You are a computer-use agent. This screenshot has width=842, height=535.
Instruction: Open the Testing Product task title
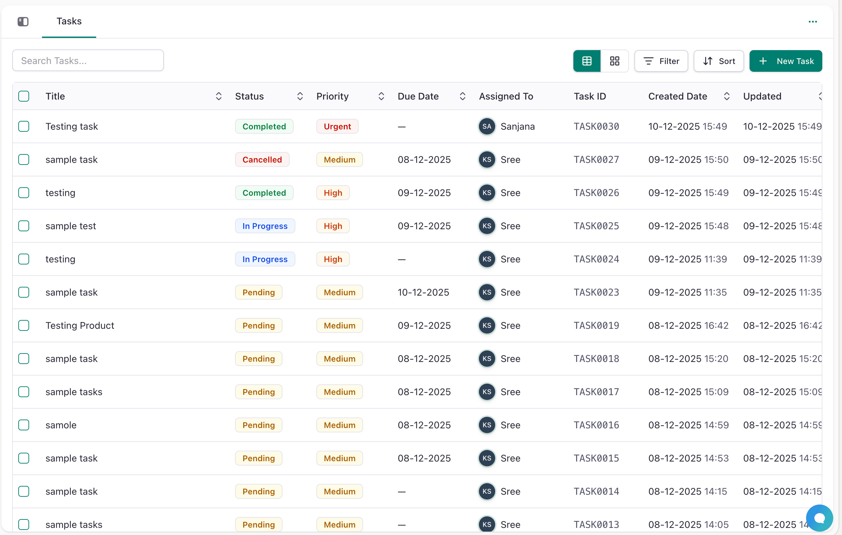80,325
